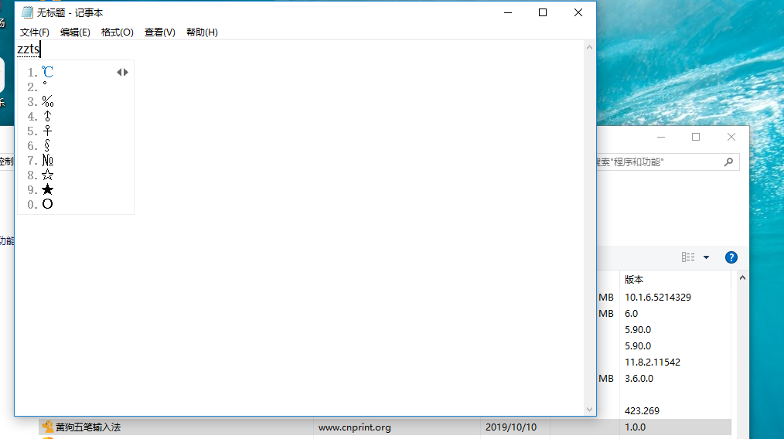Open the 格式(O) menu

(x=117, y=32)
